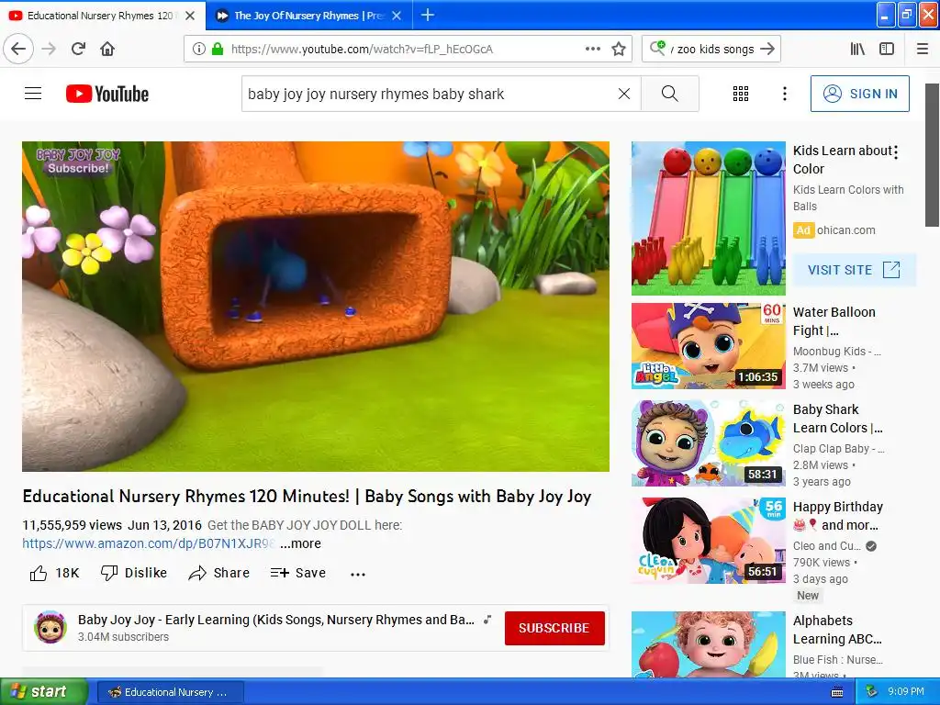Like the video with thumbs up
The width and height of the screenshot is (940, 705).
pyautogui.click(x=54, y=573)
